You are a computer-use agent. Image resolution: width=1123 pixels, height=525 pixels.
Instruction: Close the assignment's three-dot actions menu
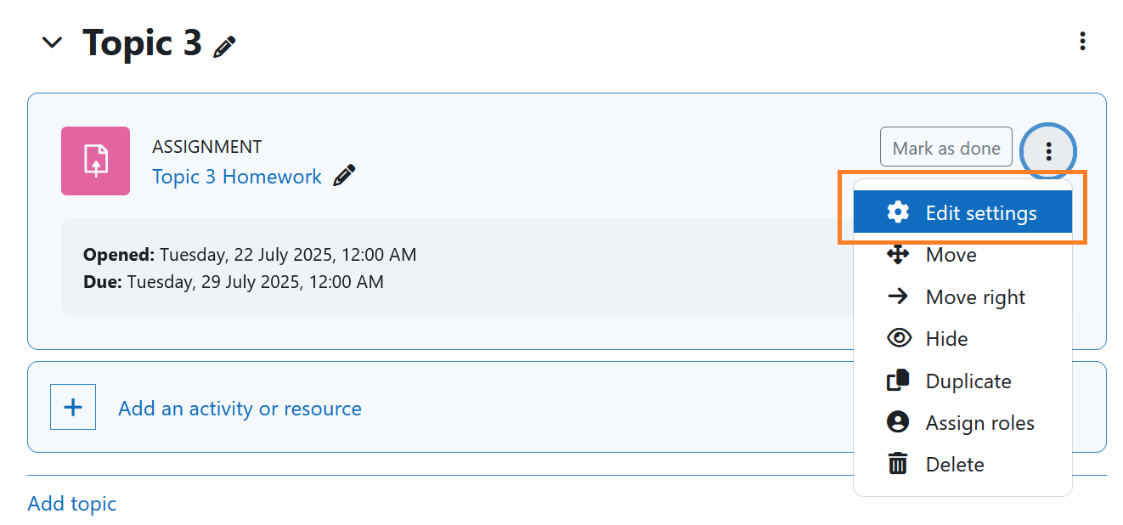(x=1048, y=151)
